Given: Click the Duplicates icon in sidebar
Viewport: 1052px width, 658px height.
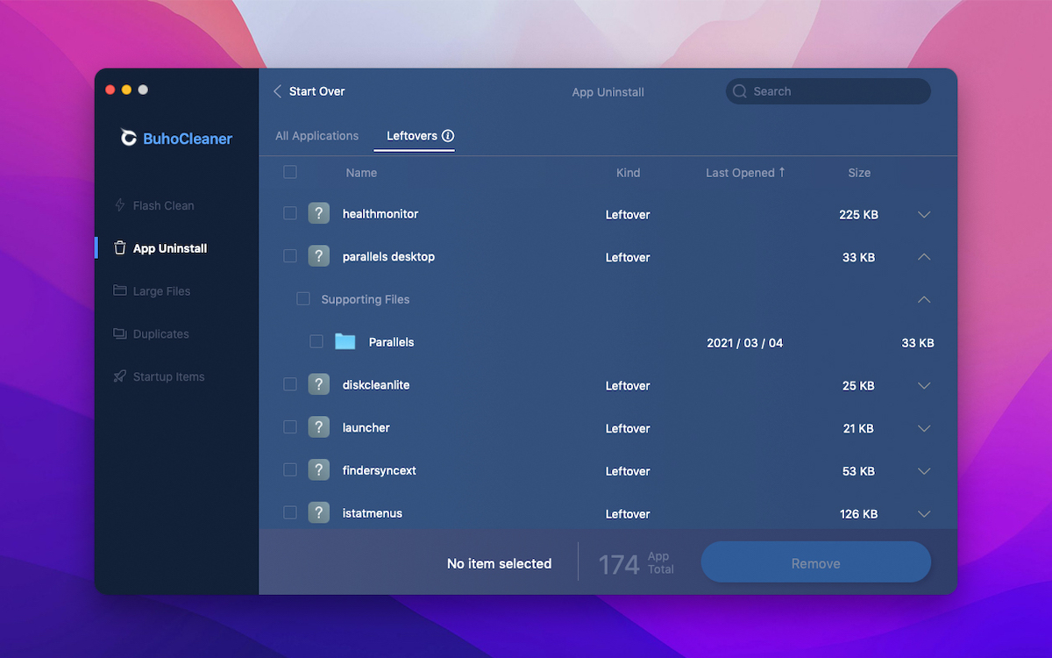Looking at the screenshot, I should pyautogui.click(x=120, y=333).
